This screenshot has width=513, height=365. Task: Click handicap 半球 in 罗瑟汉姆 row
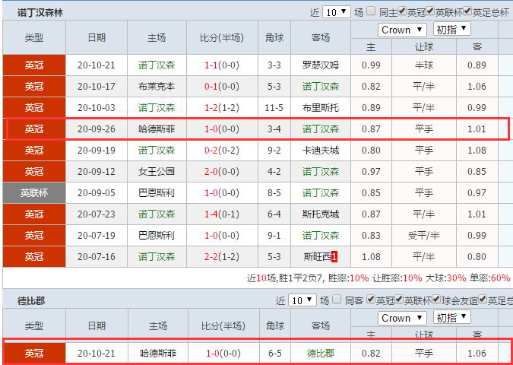coord(424,65)
